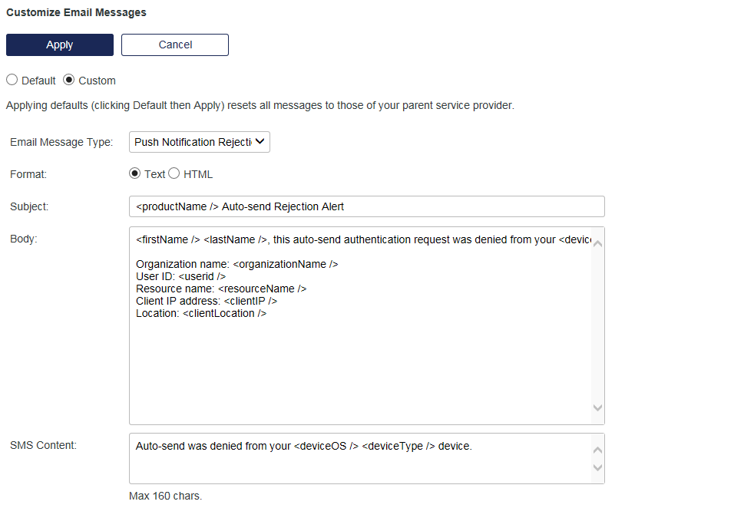Screen dimensions: 754x508
Task: Click the SMS Content label
Action: click(x=43, y=445)
